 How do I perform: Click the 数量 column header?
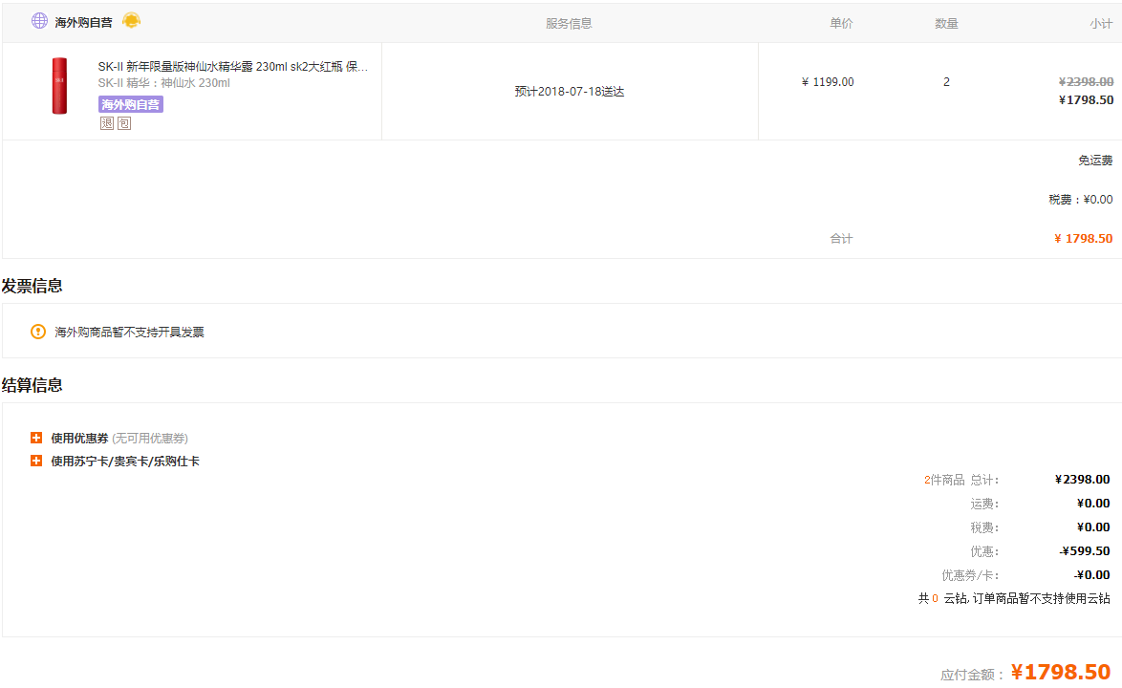coord(946,24)
